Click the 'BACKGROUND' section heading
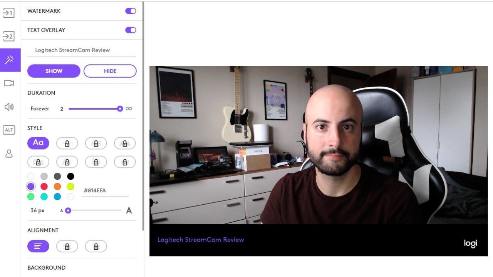This screenshot has height=277, width=493. coord(46,267)
